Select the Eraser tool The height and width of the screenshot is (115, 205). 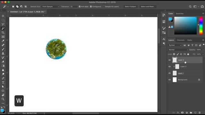pos(3,62)
